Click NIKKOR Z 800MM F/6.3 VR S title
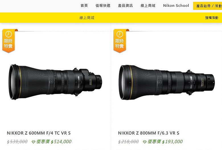This screenshot has height=150, width=222. pos(149,133)
